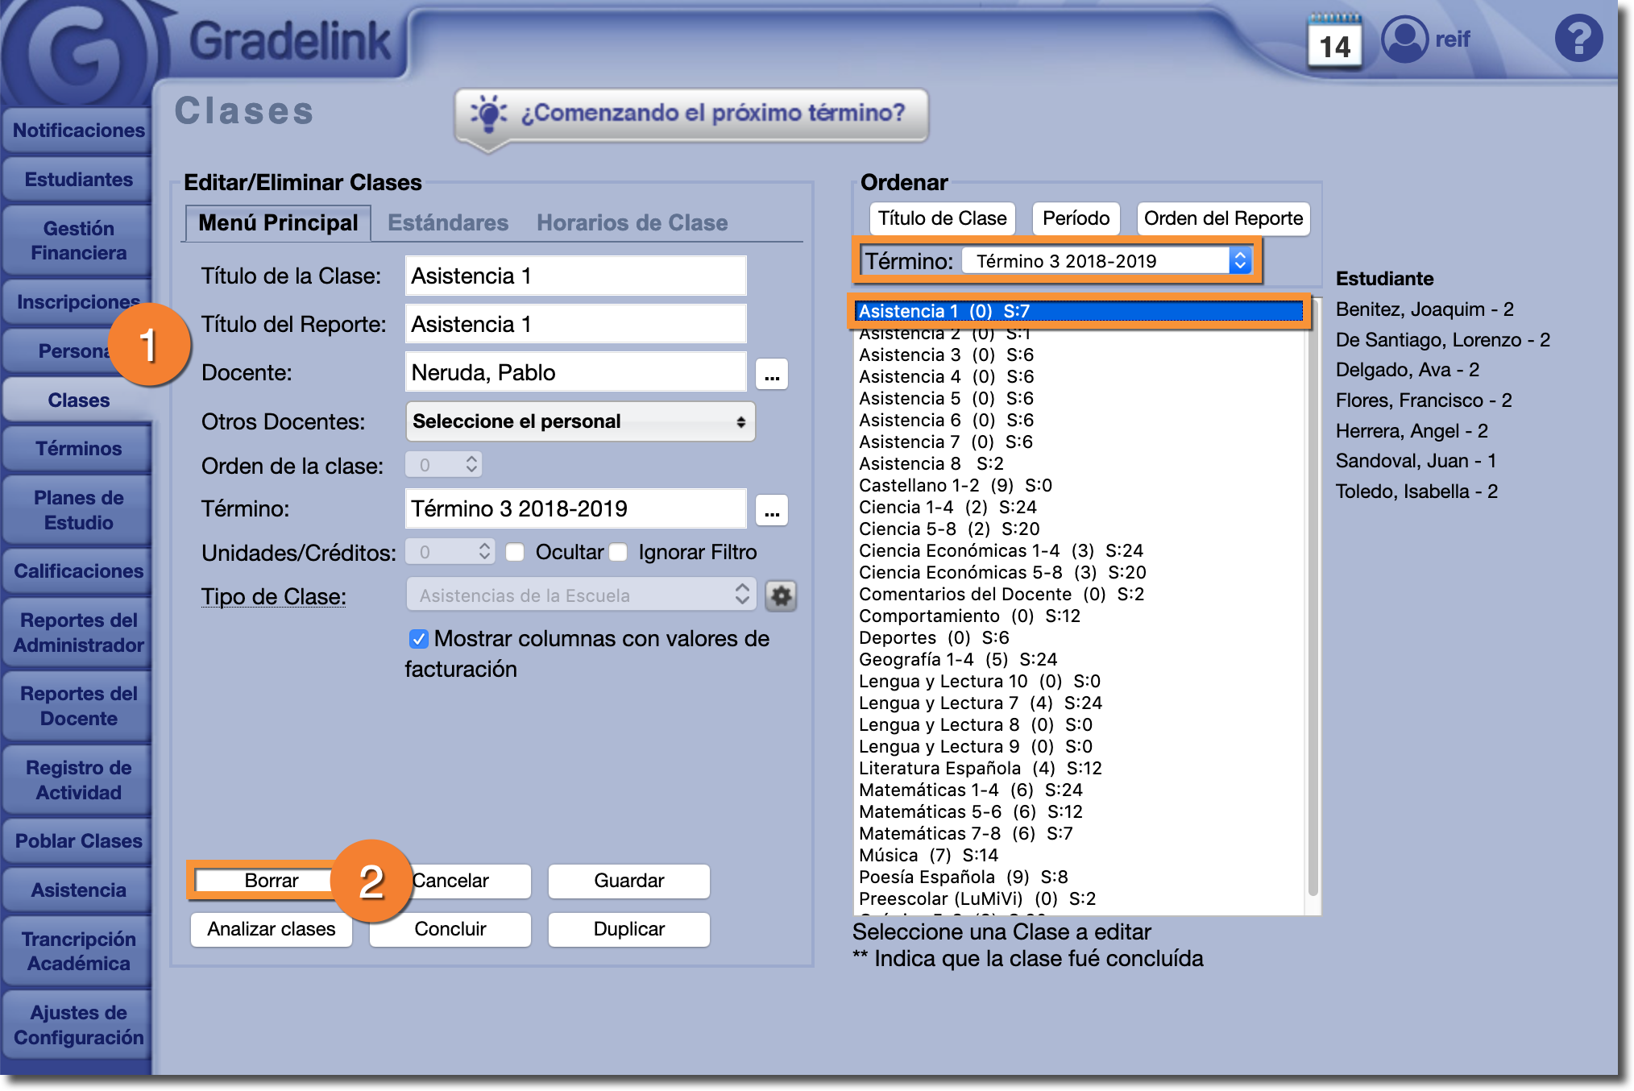1634x1091 pixels.
Task: Click the lightbulb next-term tip banner
Action: pyautogui.click(x=691, y=114)
